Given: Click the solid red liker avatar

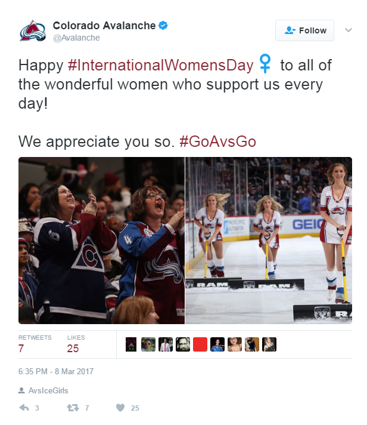Looking at the screenshot, I should pyautogui.click(x=200, y=344).
